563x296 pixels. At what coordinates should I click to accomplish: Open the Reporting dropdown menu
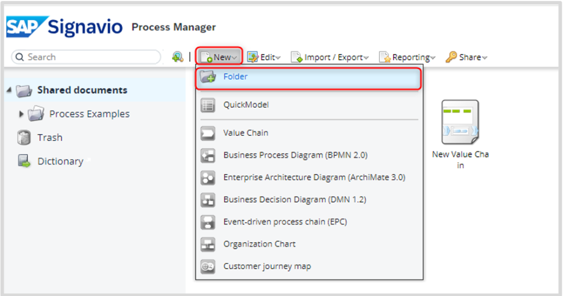point(407,57)
